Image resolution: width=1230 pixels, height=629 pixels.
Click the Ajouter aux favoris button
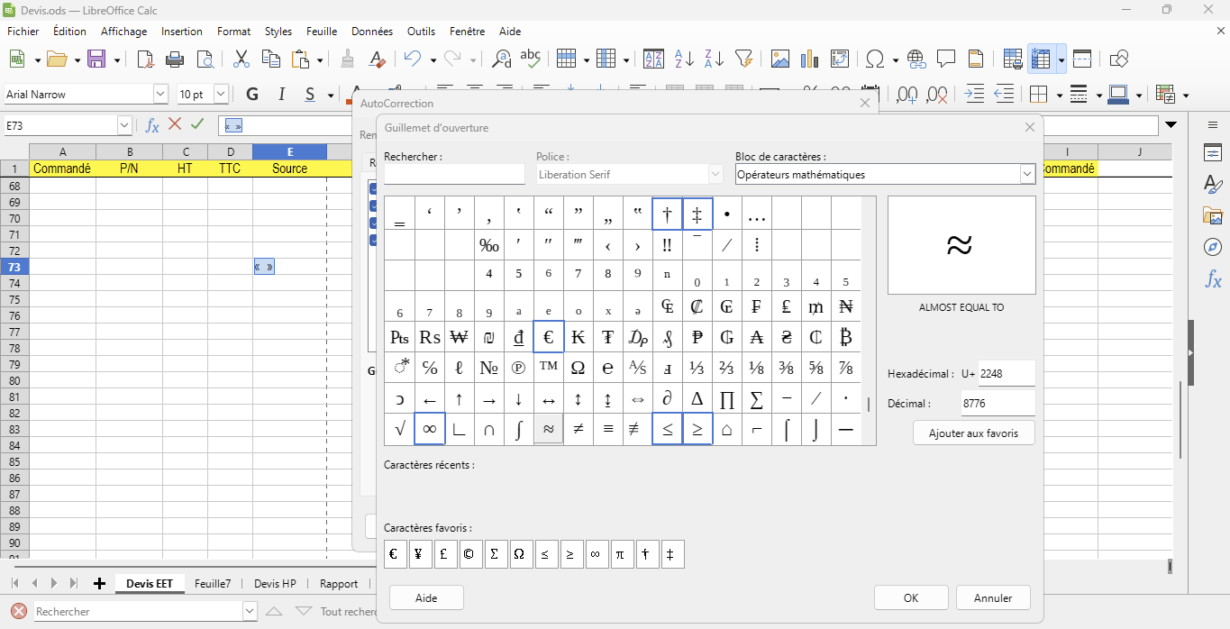coord(973,433)
